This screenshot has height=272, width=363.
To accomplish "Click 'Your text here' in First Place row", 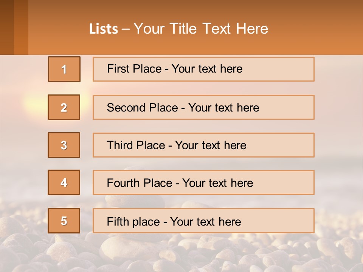I will [x=207, y=69].
